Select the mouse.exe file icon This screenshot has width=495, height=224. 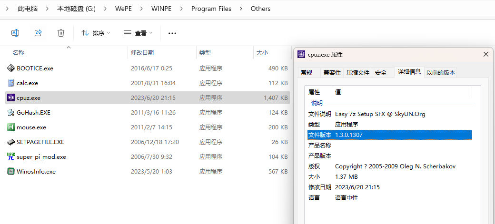11,127
